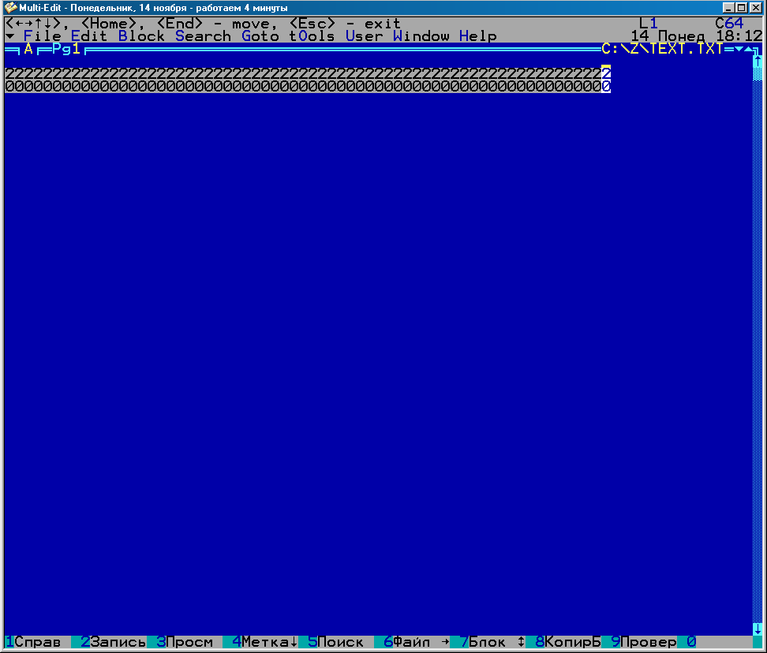Screen dimensions: 767x653
Task: Open the User menu
Action: click(364, 36)
